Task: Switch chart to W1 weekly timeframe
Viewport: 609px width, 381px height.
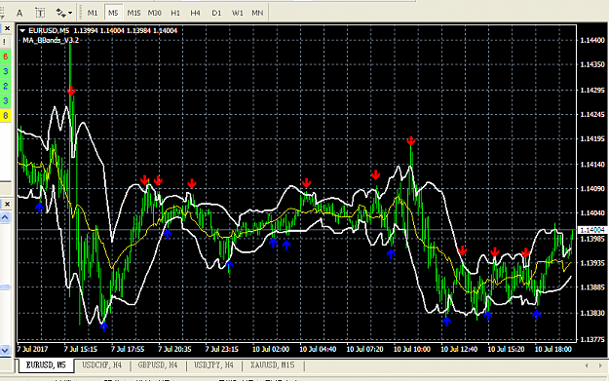Action: point(237,13)
